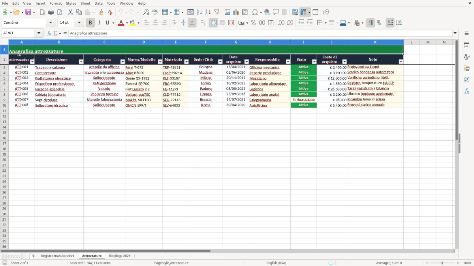Export directly as PDF icon
This screenshot has height=266, width=474.
pyautogui.click(x=42, y=12)
